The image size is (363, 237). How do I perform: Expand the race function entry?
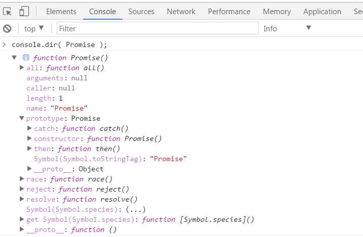[22, 179]
